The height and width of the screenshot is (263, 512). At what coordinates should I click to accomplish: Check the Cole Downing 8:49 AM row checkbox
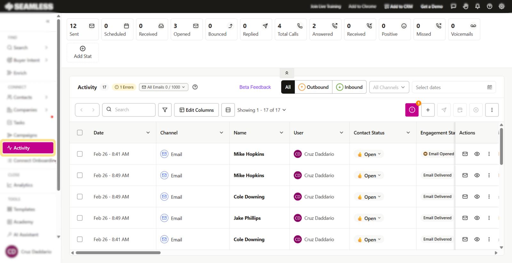[80, 196]
